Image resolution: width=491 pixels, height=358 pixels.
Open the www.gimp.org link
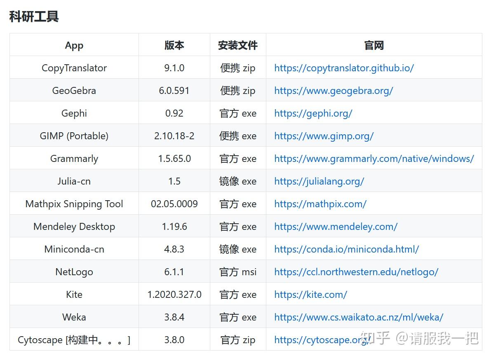click(324, 136)
